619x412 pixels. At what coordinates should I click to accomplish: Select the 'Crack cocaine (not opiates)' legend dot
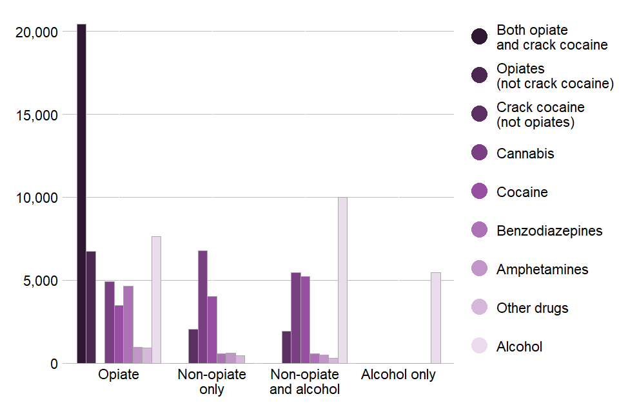tap(479, 114)
